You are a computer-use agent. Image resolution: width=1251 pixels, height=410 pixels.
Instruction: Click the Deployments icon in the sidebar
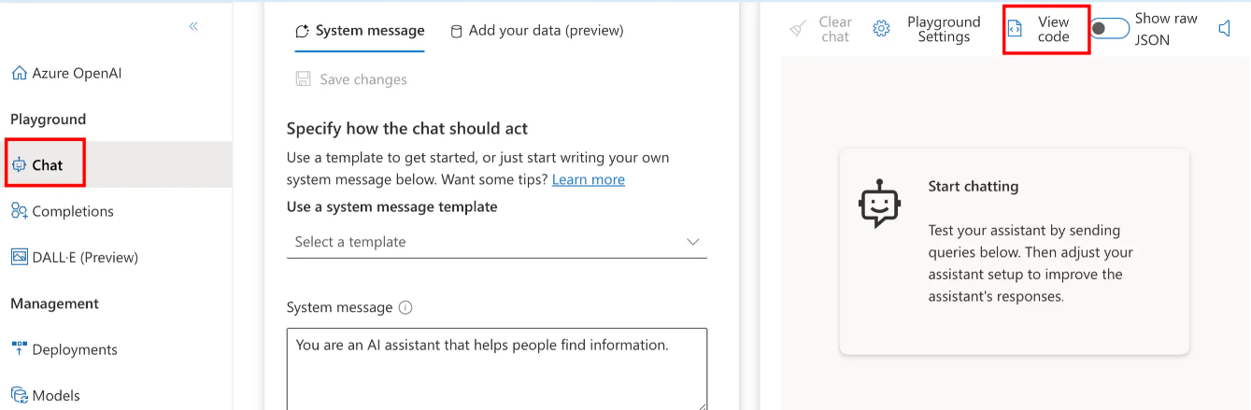click(19, 349)
